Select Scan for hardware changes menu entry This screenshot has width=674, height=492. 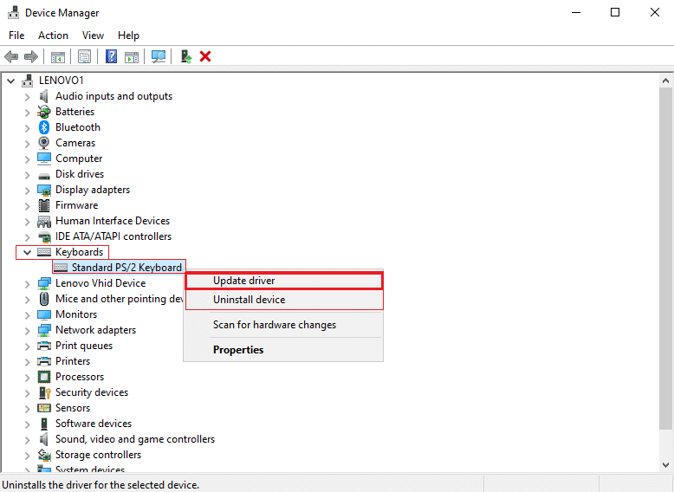pyautogui.click(x=283, y=325)
